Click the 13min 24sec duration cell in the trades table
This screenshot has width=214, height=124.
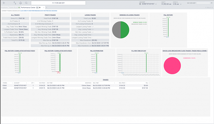point(86,85)
